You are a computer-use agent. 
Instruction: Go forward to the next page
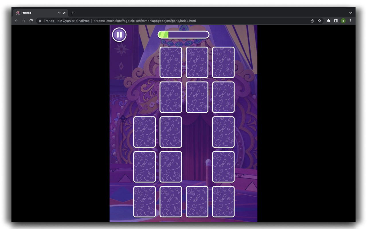pos(24,21)
